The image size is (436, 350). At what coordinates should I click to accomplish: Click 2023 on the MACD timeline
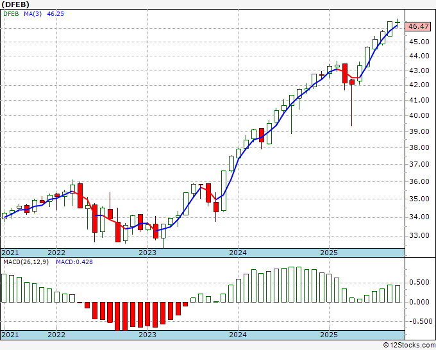(147, 335)
